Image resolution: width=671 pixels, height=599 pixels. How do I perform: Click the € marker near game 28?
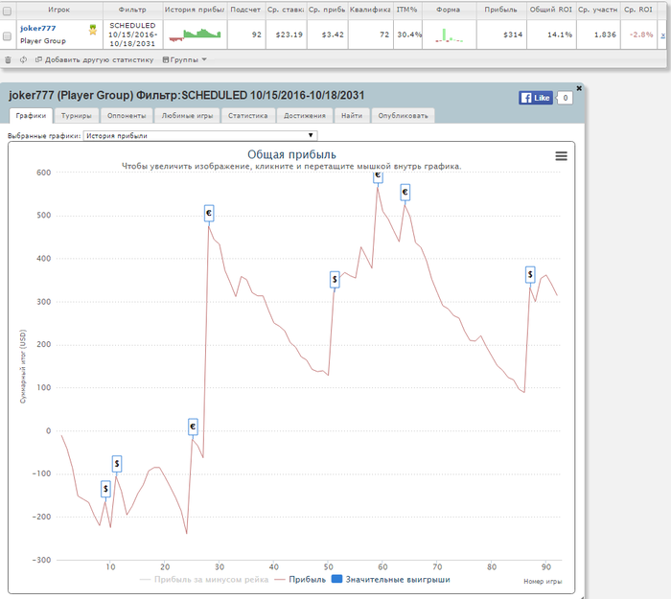(209, 213)
